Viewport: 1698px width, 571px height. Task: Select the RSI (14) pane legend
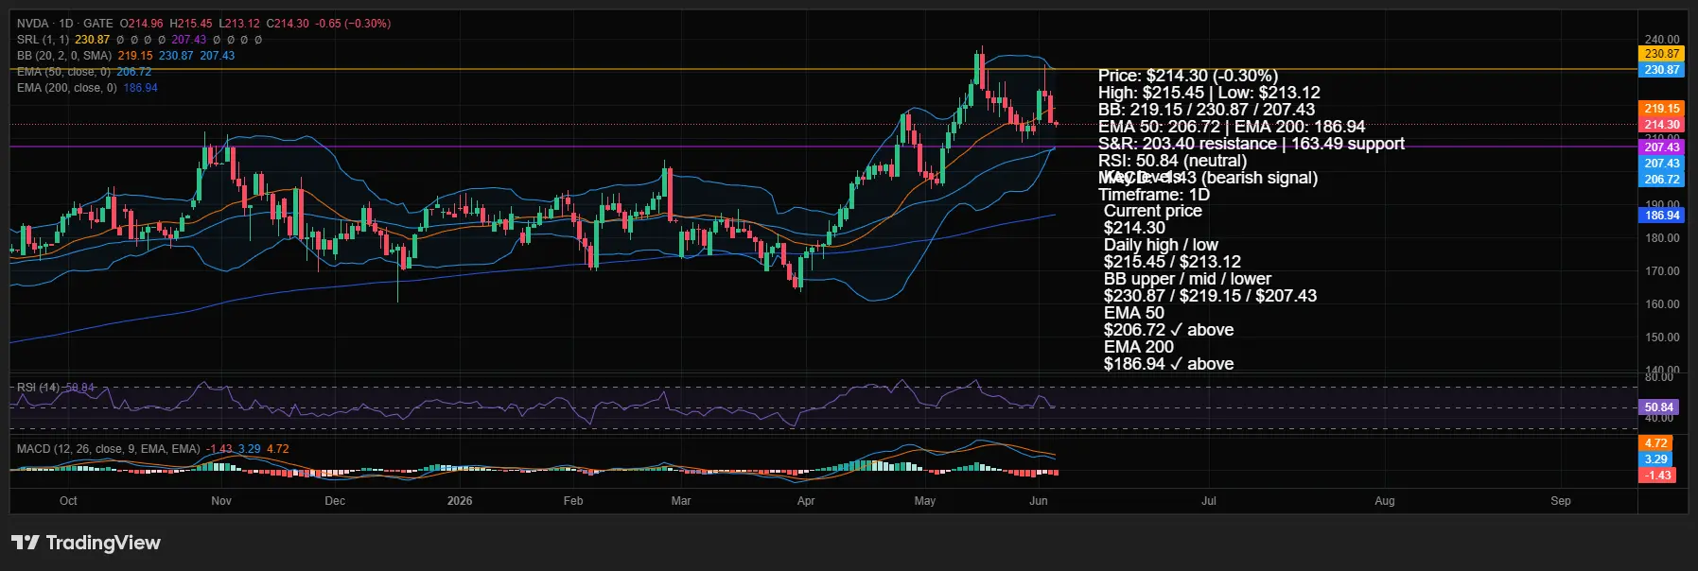click(38, 388)
